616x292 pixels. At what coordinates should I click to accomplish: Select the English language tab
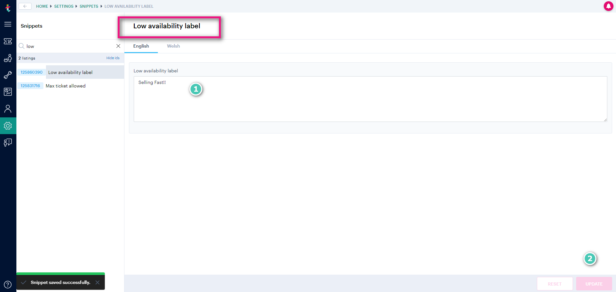141,46
